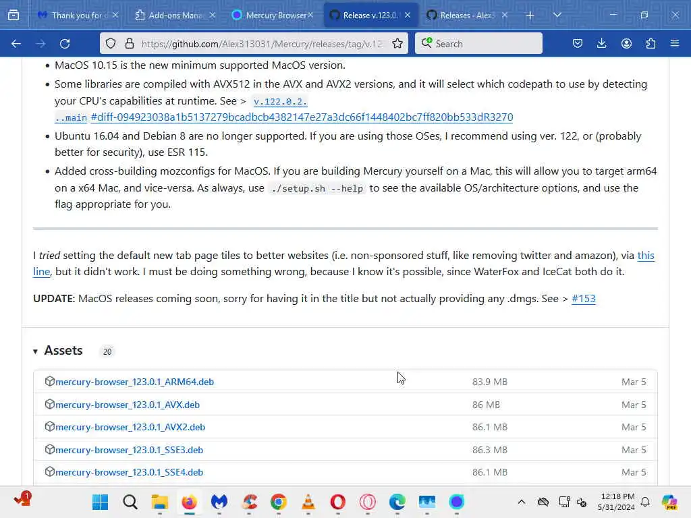Screen dimensions: 691x518
Task: List all tabs dropdown arrow
Action: pos(557,16)
